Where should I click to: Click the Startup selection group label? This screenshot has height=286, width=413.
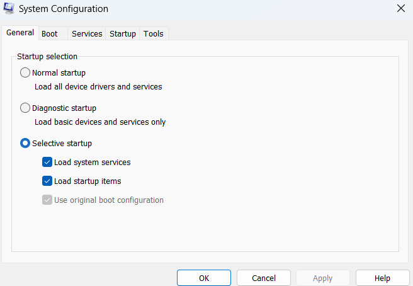[x=47, y=57]
